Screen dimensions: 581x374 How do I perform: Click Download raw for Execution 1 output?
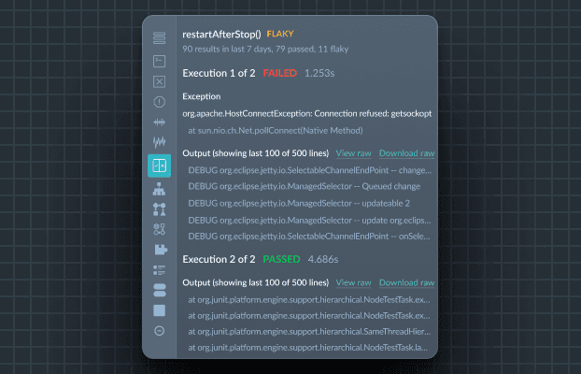406,152
